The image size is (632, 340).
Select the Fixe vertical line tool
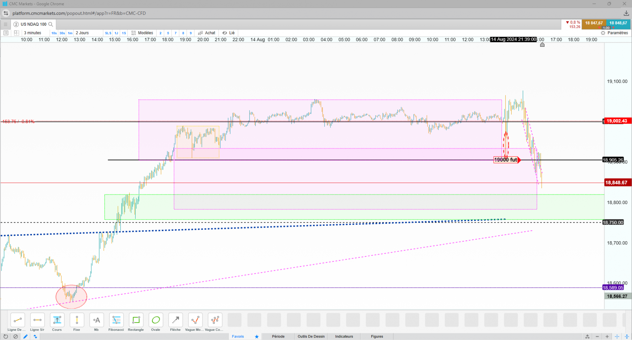77,320
